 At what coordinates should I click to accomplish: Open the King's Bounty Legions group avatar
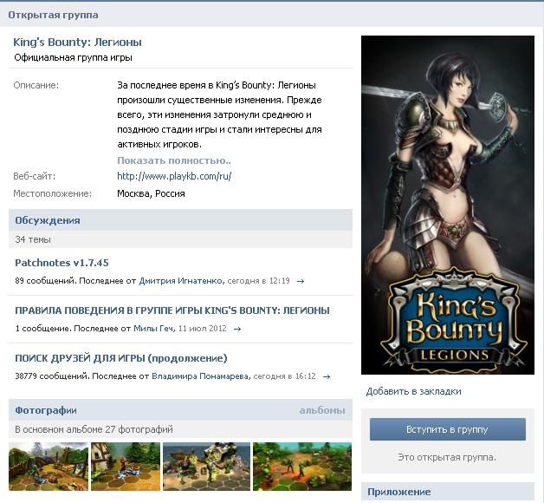[448, 205]
